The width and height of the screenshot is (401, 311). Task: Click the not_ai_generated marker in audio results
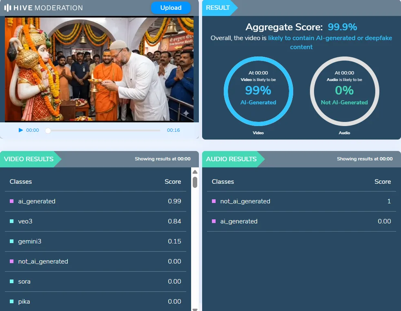(x=214, y=201)
